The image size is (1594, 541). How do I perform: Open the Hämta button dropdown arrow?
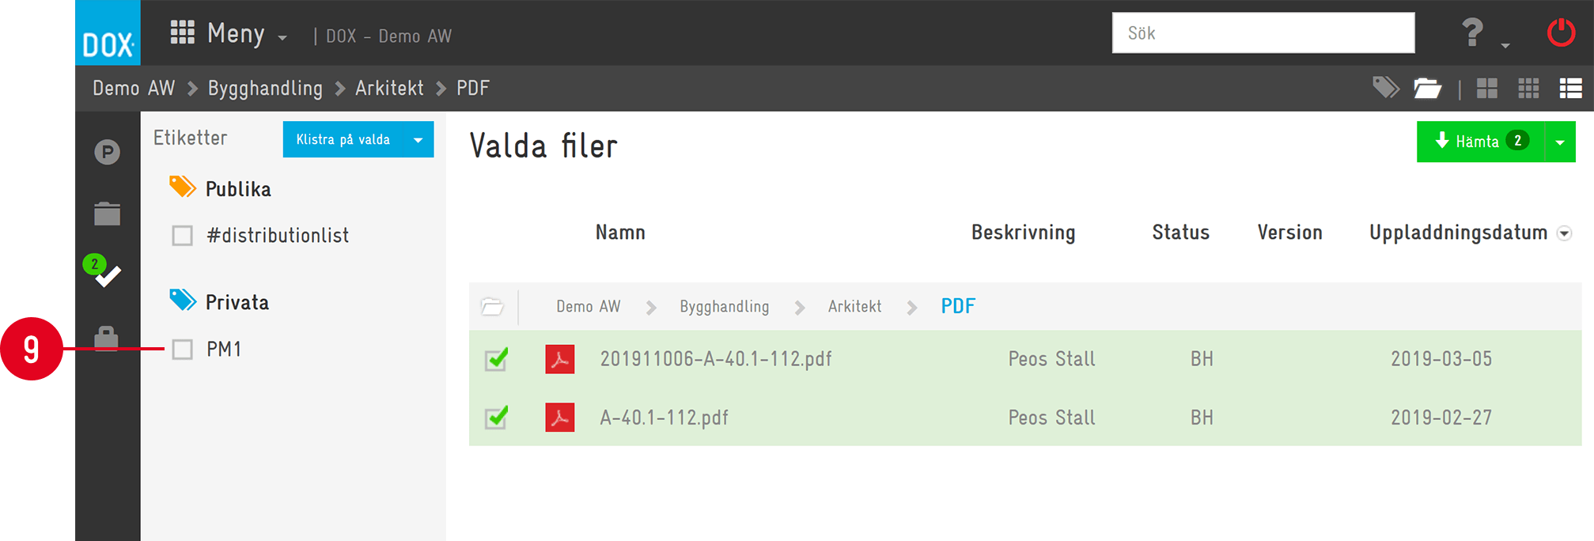tap(1560, 142)
